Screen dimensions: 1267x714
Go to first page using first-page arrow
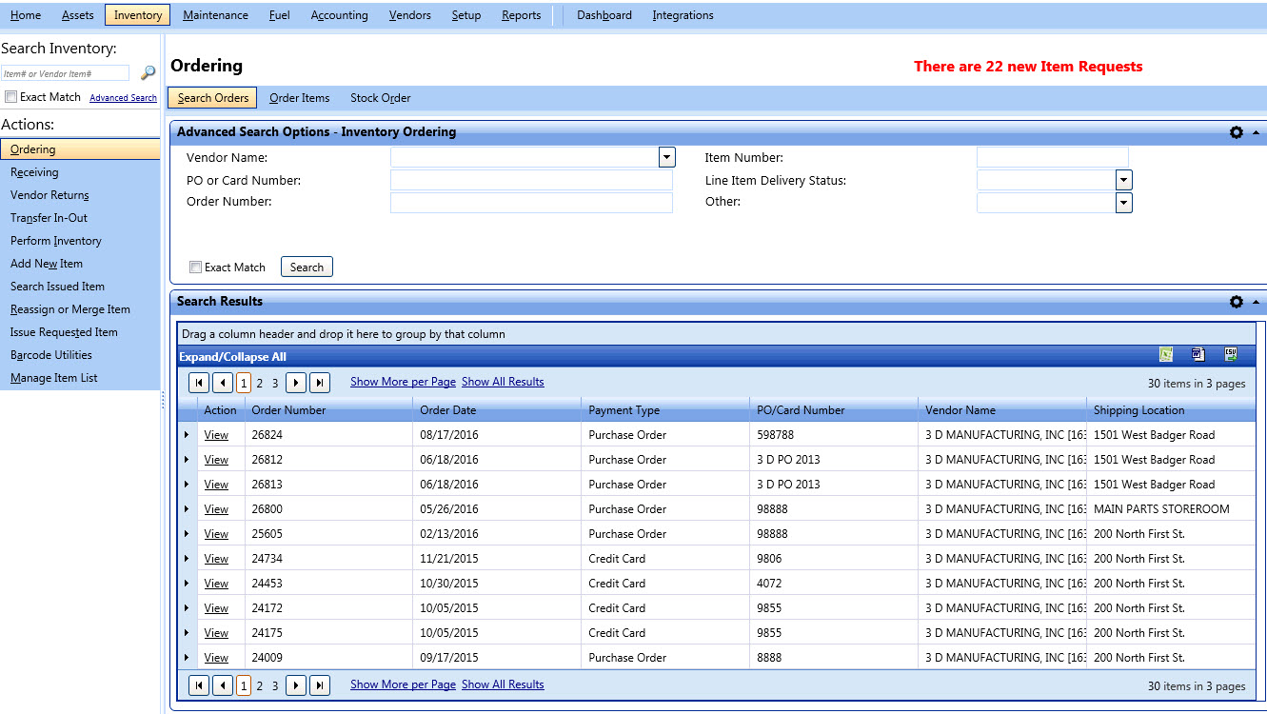198,382
